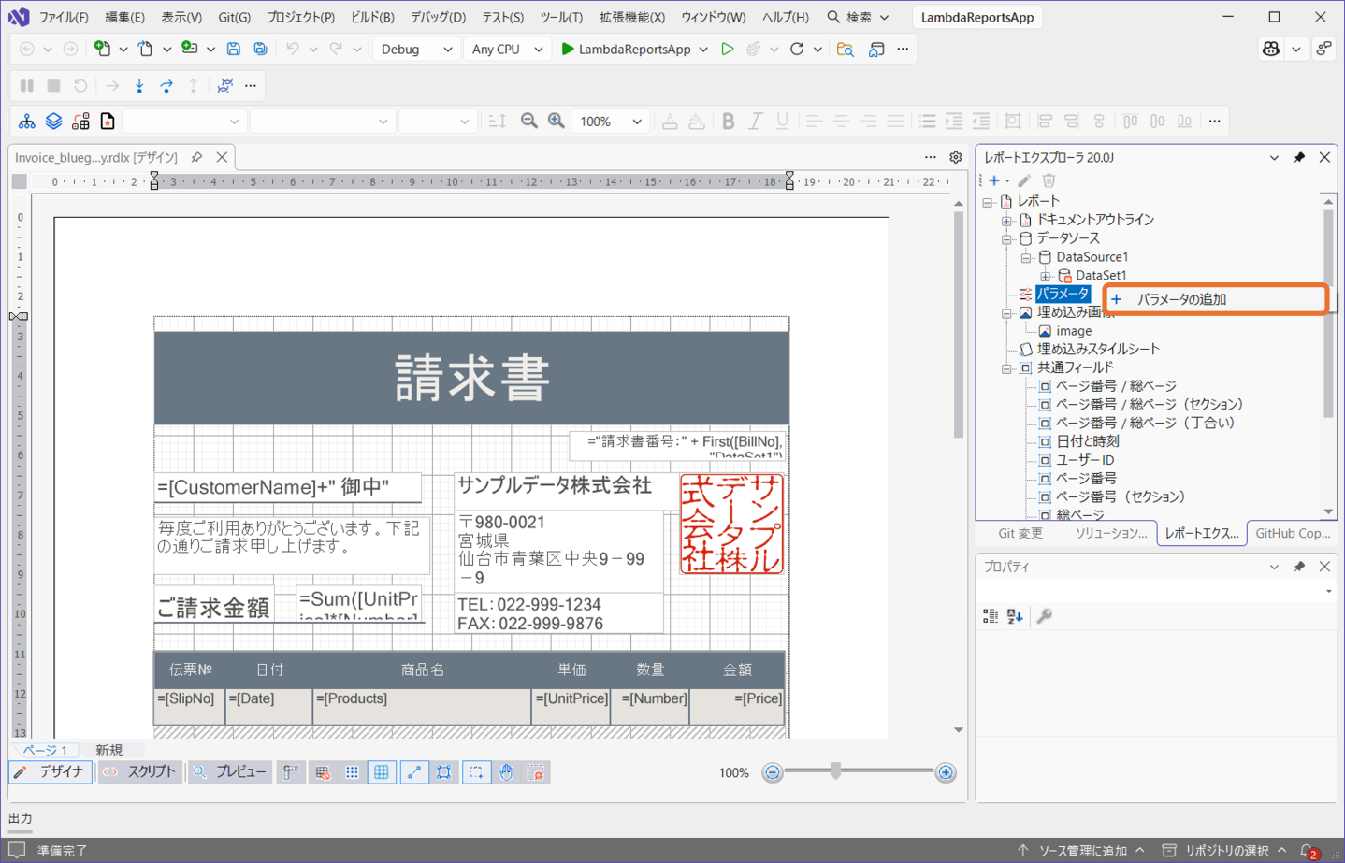
Task: Zoom in with the toolbar magnifier plus
Action: tap(557, 121)
